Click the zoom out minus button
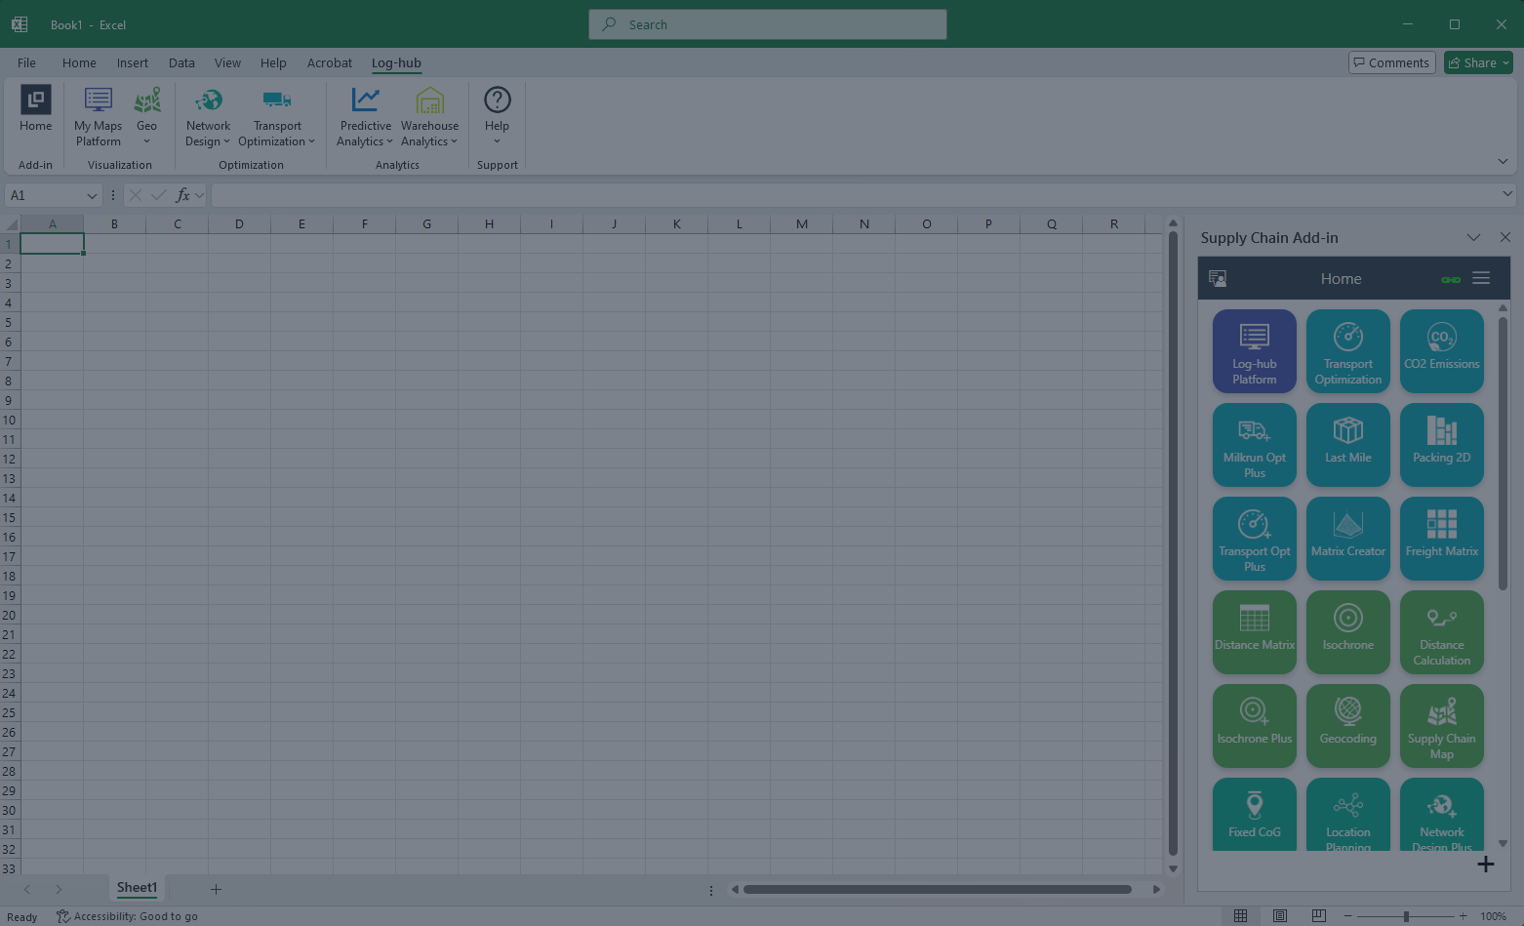Image resolution: width=1524 pixels, height=926 pixels. point(1348,916)
